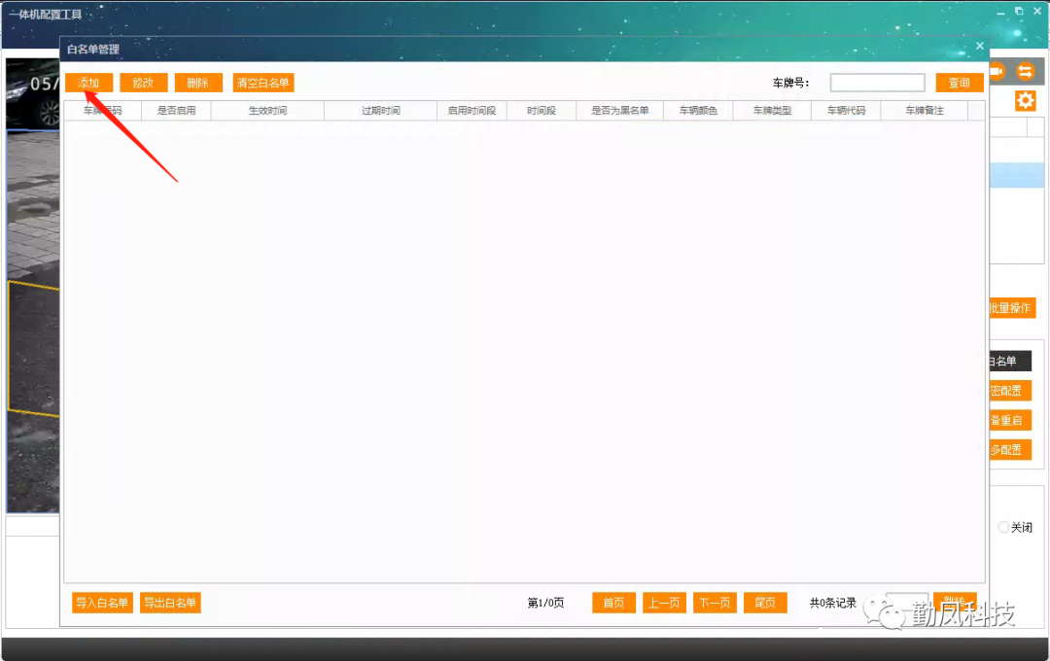Click the 查询 button to search
The width and height of the screenshot is (1050, 661).
pyautogui.click(x=959, y=82)
